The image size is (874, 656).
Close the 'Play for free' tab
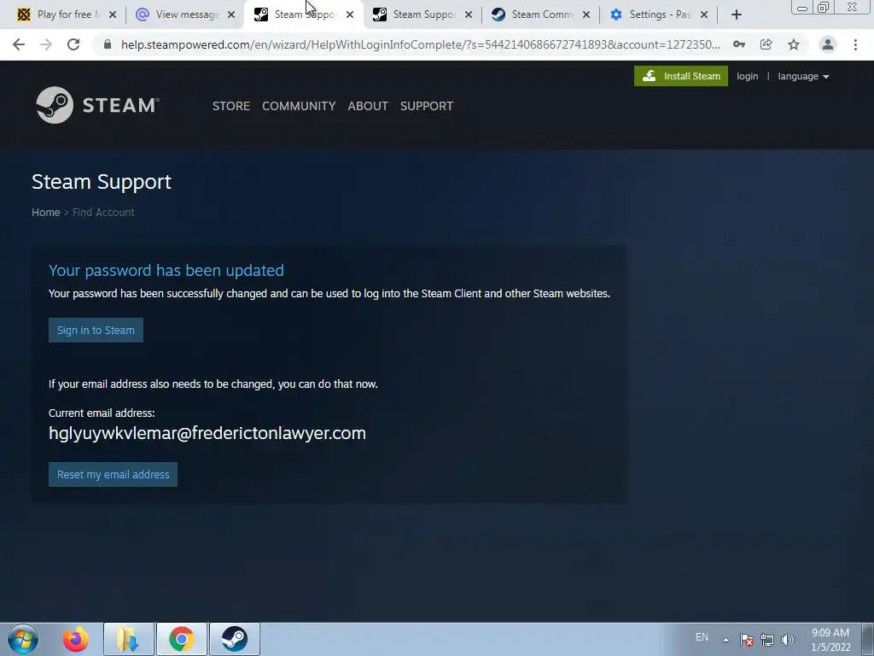(113, 15)
